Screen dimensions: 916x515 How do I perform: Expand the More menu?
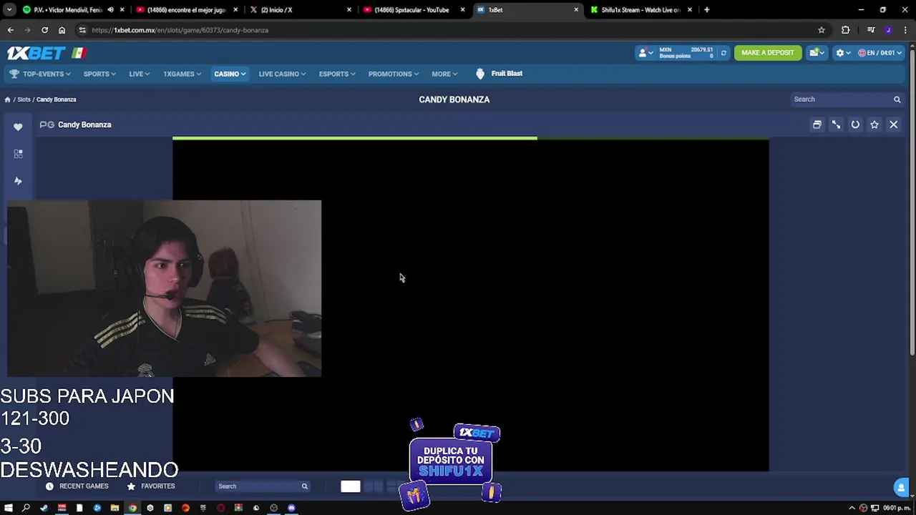pos(444,74)
